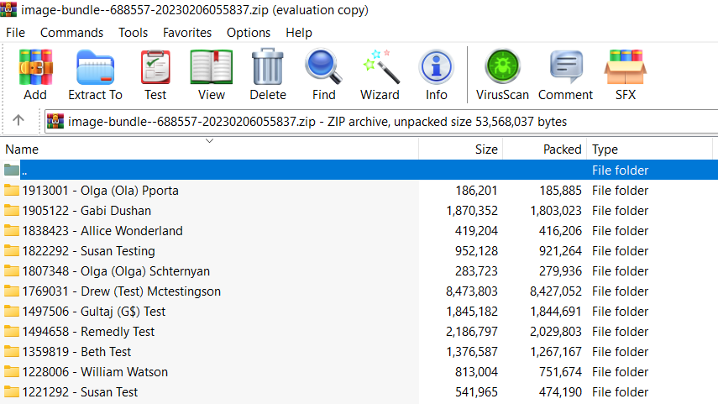Viewport: 718px width, 404px height.
Task: Click the Extract To toolbar icon
Action: tap(95, 67)
